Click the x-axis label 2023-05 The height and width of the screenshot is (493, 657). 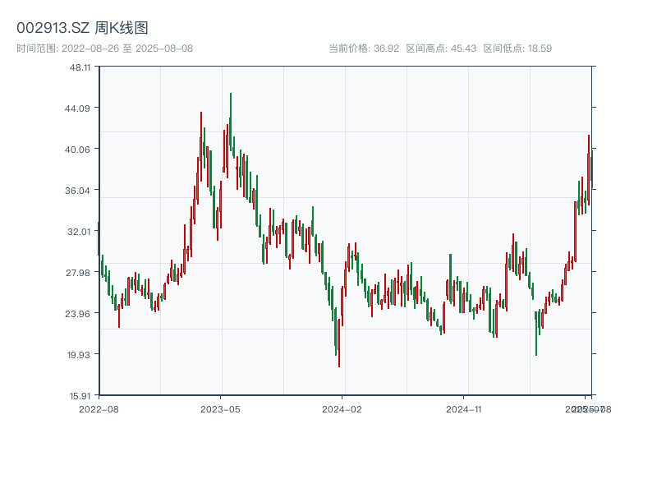click(220, 409)
